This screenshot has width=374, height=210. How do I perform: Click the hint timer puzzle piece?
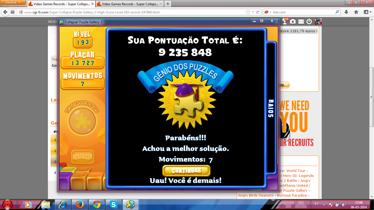click(82, 120)
